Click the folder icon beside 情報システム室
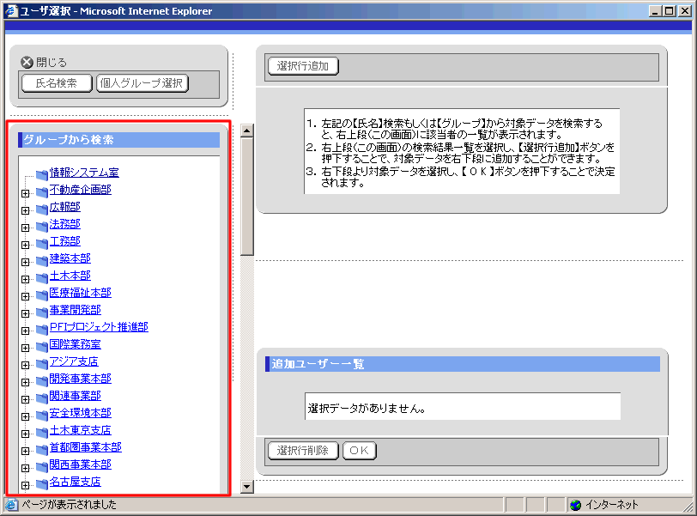Image resolution: width=697 pixels, height=516 pixels. point(42,174)
